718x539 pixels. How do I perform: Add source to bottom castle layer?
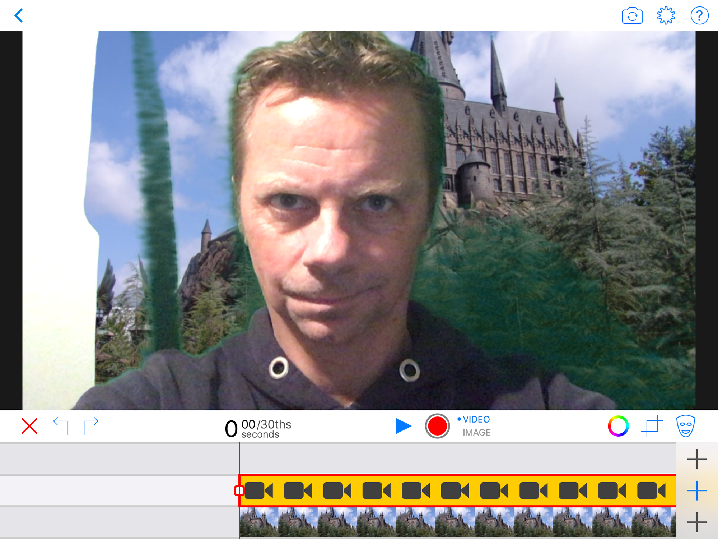(697, 522)
